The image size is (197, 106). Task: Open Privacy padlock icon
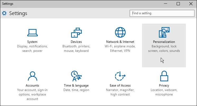(164, 76)
